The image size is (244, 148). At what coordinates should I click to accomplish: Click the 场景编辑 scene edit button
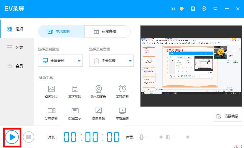tap(228, 116)
